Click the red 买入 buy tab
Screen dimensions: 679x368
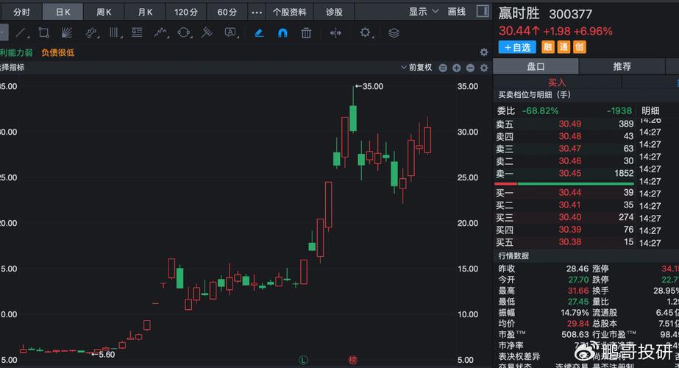click(x=557, y=82)
